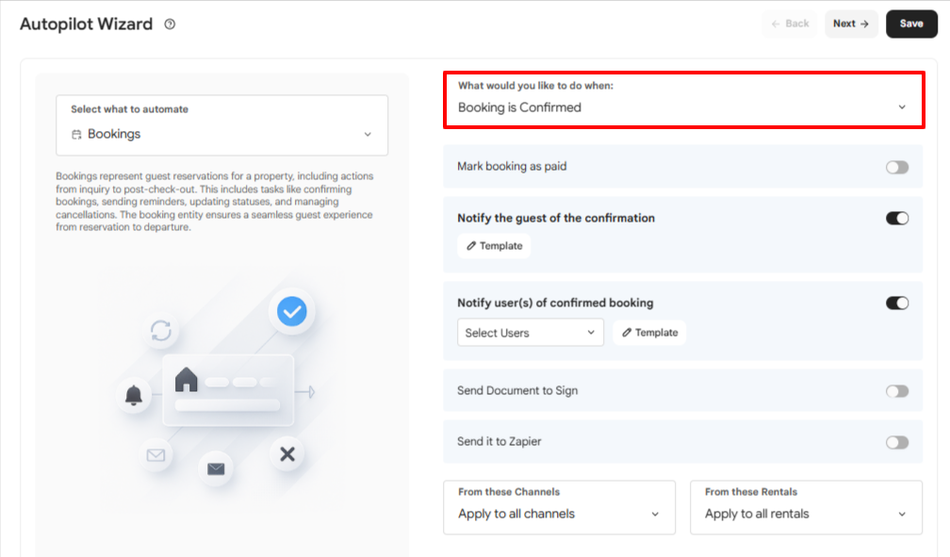Click the X cancel illustration icon
This screenshot has height=557, width=950.
287,453
